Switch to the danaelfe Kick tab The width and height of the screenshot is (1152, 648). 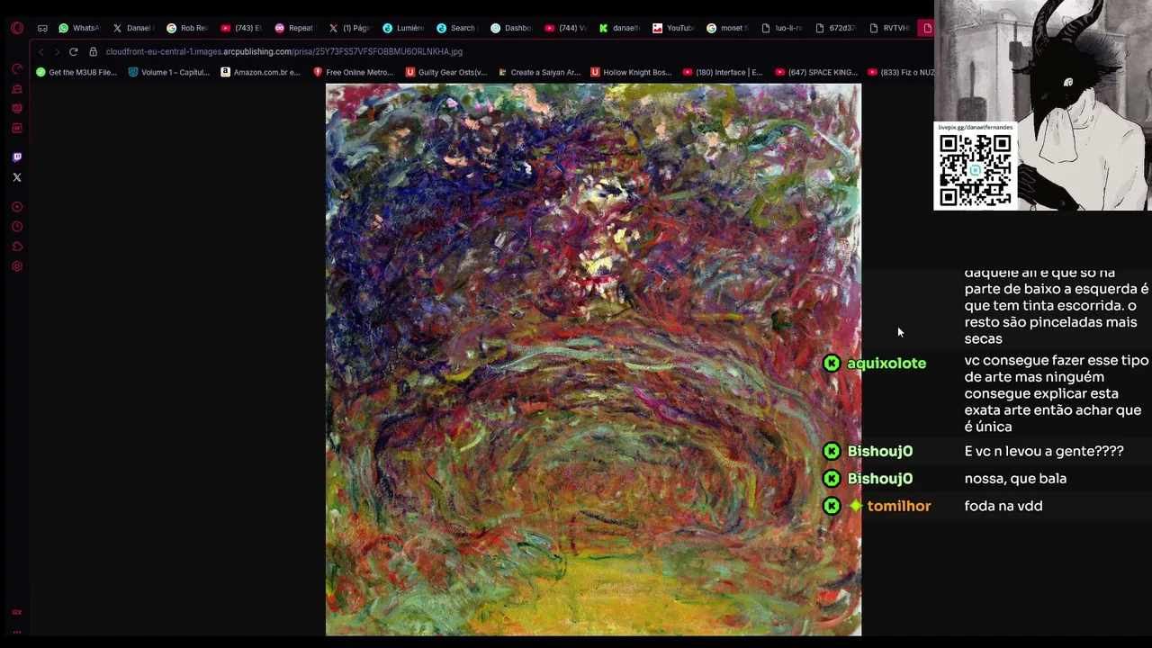(x=619, y=28)
